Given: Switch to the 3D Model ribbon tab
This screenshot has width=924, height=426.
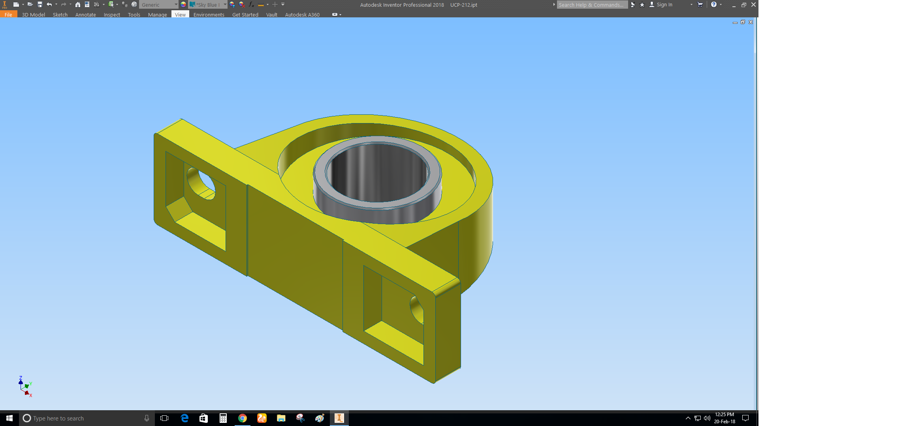Looking at the screenshot, I should tap(33, 15).
